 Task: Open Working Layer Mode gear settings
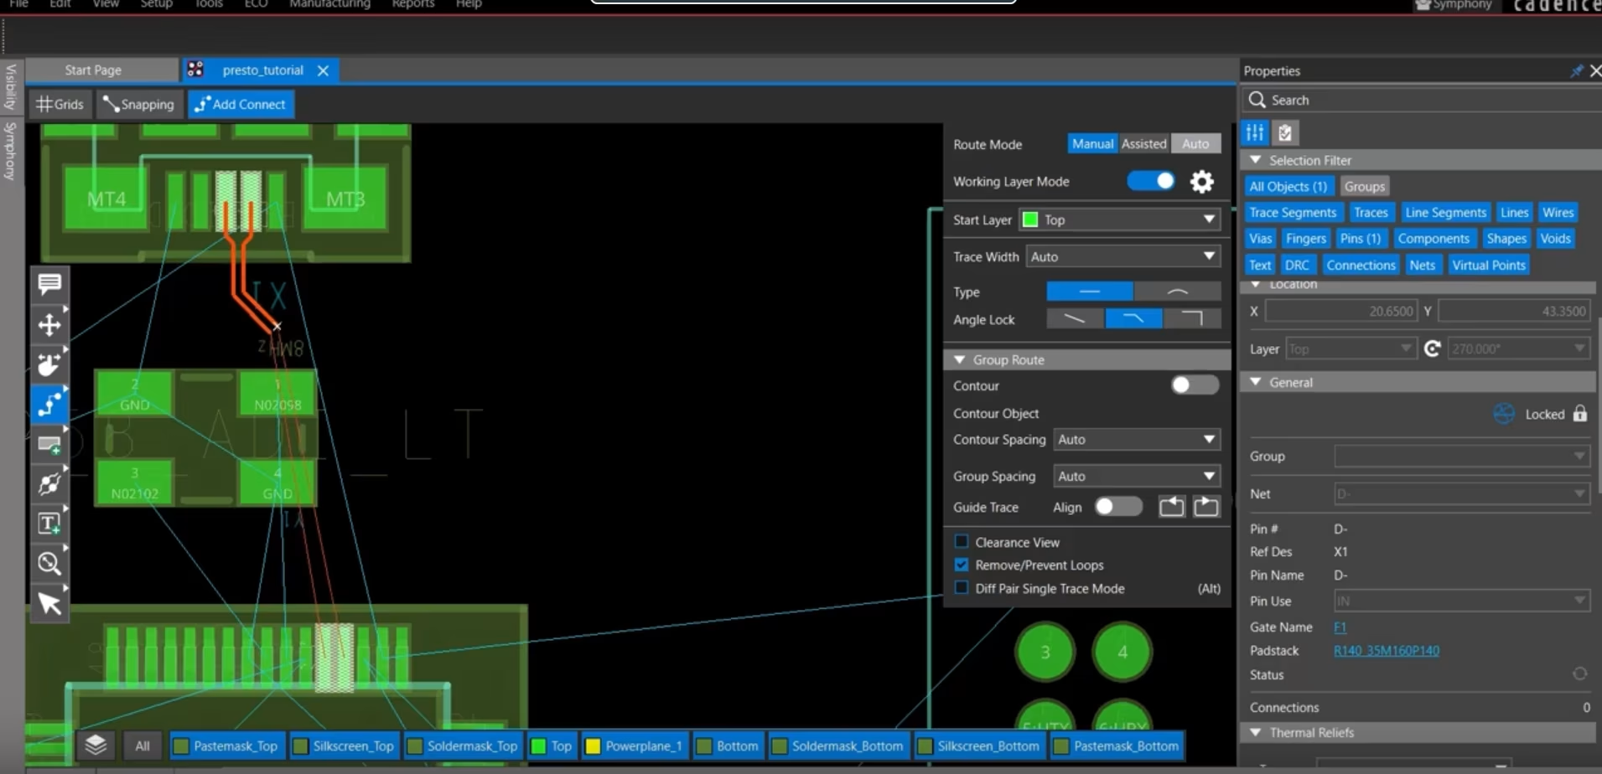(1202, 182)
